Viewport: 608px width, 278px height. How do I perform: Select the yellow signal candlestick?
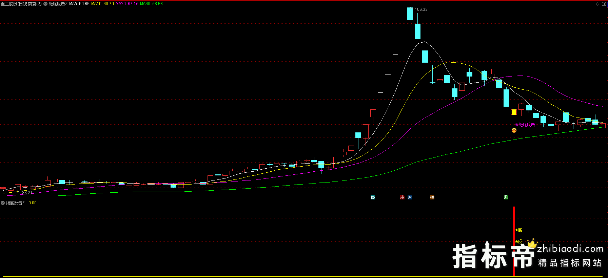(514, 112)
